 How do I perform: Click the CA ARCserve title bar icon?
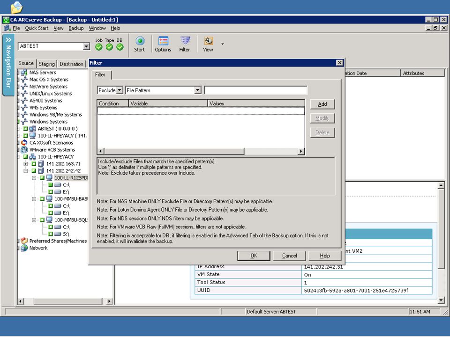[x=6, y=20]
